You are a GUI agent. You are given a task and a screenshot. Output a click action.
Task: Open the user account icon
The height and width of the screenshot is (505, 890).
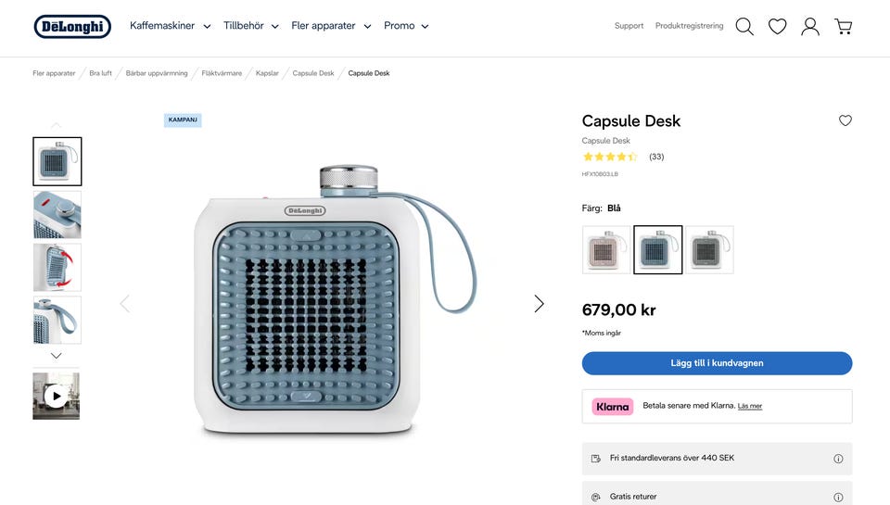(x=810, y=26)
